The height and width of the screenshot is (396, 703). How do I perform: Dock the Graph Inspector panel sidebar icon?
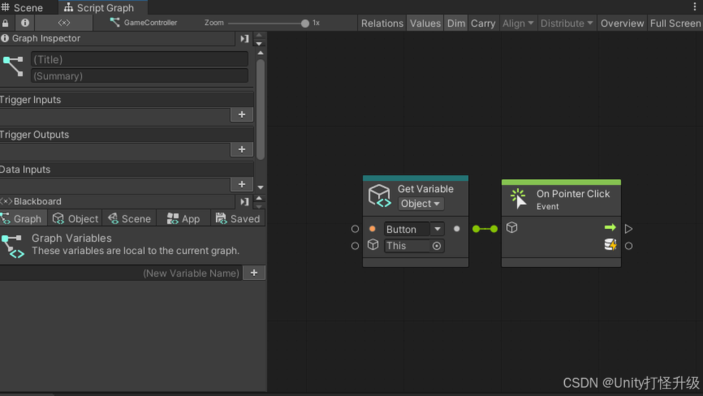[245, 39]
